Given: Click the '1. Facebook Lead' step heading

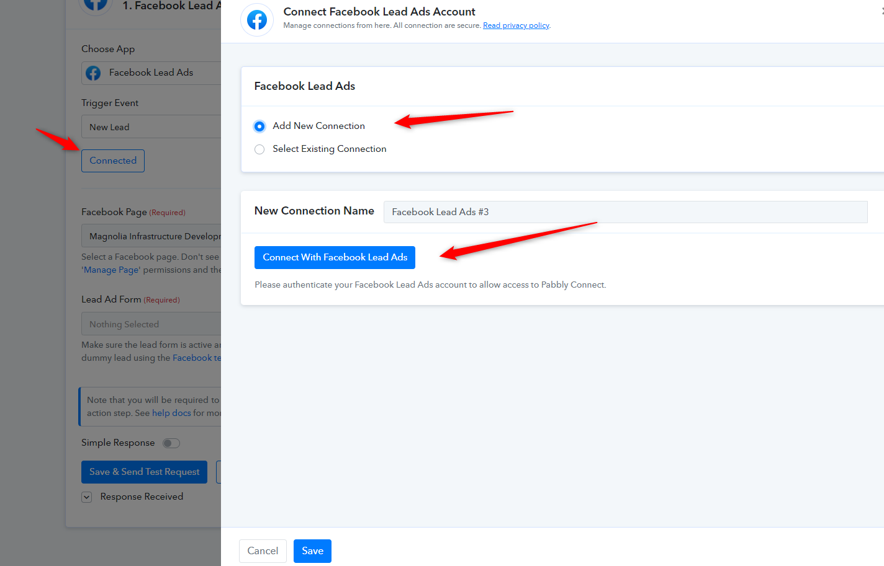Looking at the screenshot, I should pyautogui.click(x=171, y=6).
